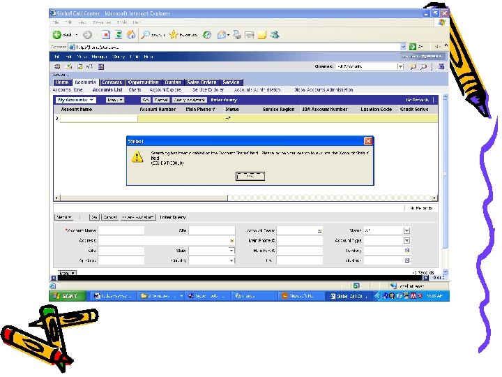This screenshot has width=502, height=377.
Task: Open the address bar history dropdown arrow
Action: (403, 47)
